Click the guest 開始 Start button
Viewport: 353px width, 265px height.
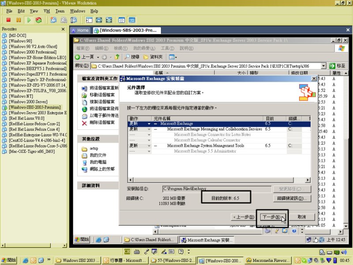click(x=82, y=239)
